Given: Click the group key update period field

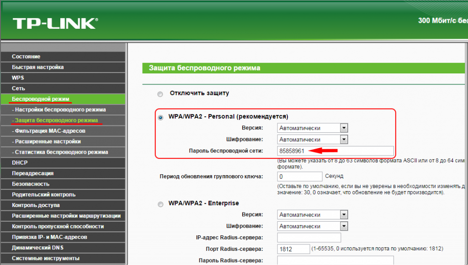Looking at the screenshot, I should point(300,177).
